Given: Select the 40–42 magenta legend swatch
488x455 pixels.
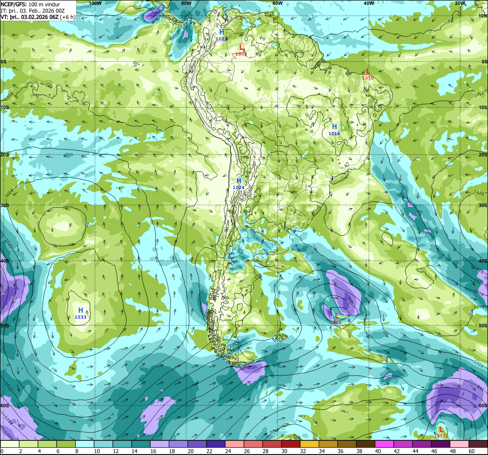Looking at the screenshot, I should point(385,444).
